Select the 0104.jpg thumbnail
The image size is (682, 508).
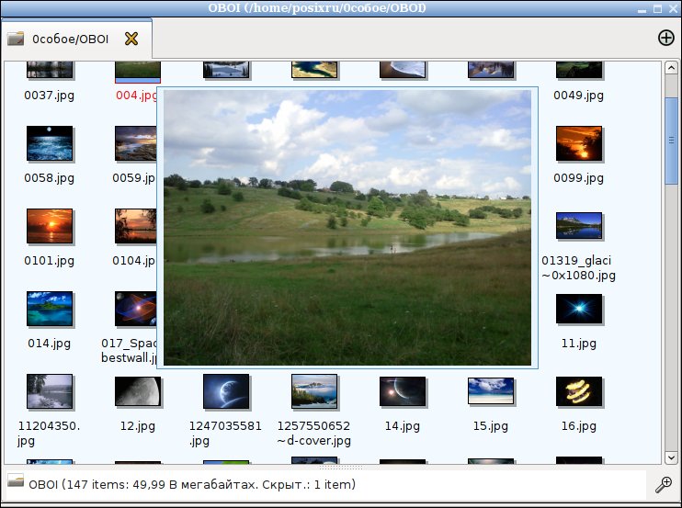click(x=135, y=226)
